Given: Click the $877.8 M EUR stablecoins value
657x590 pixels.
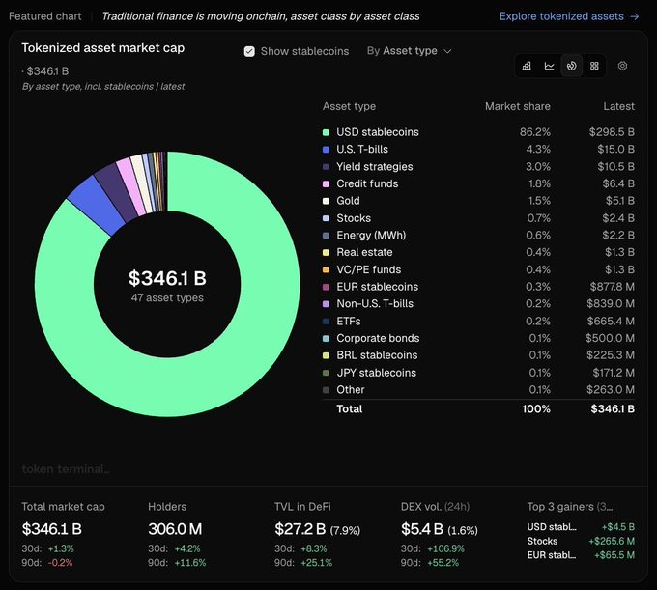Looking at the screenshot, I should (613, 287).
